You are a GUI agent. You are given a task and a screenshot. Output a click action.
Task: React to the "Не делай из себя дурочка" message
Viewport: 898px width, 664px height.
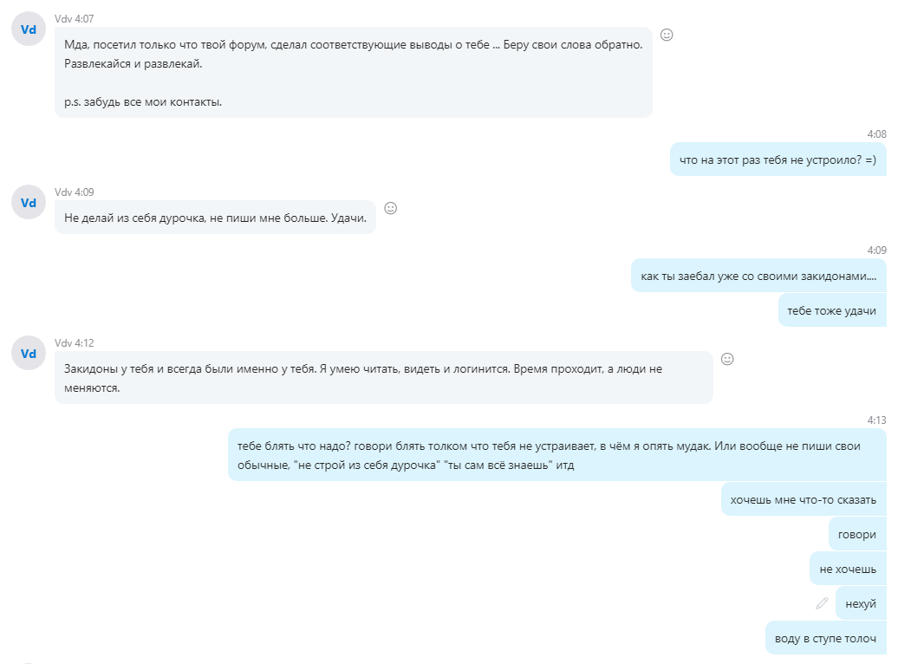390,208
